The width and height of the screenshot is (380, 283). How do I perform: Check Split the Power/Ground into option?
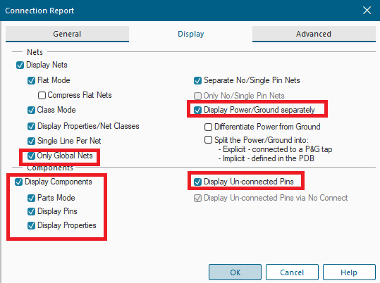point(208,140)
